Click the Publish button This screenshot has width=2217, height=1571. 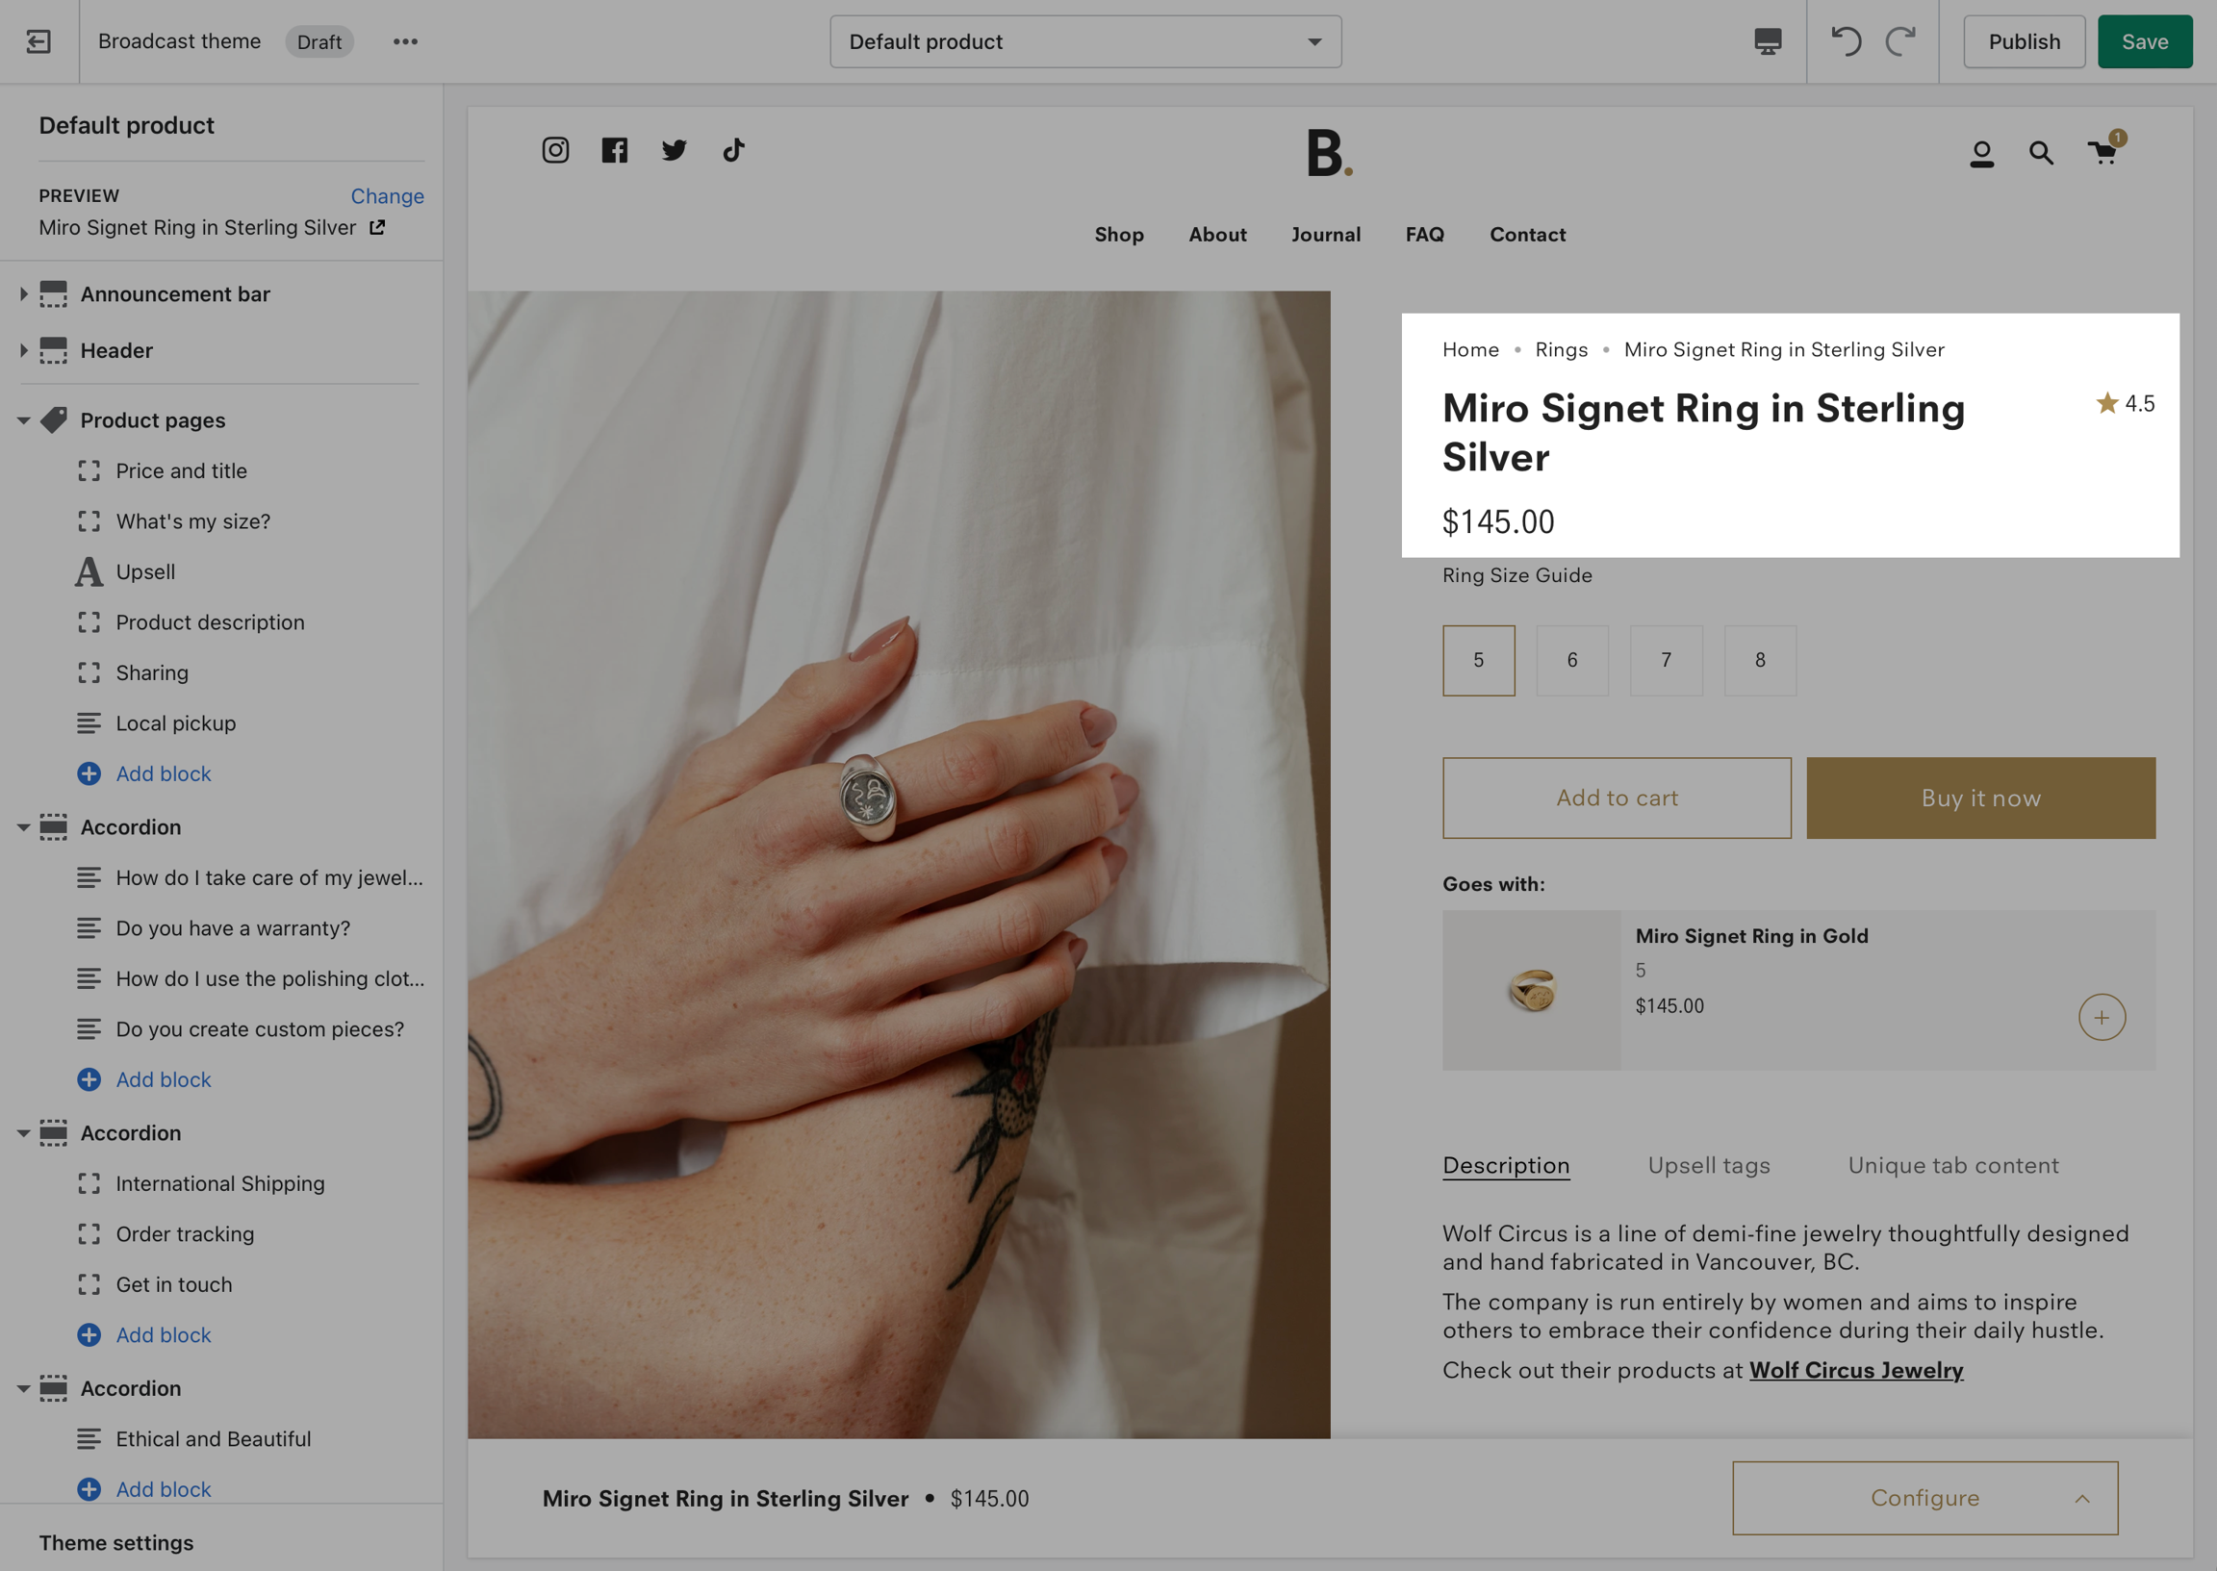(2024, 41)
